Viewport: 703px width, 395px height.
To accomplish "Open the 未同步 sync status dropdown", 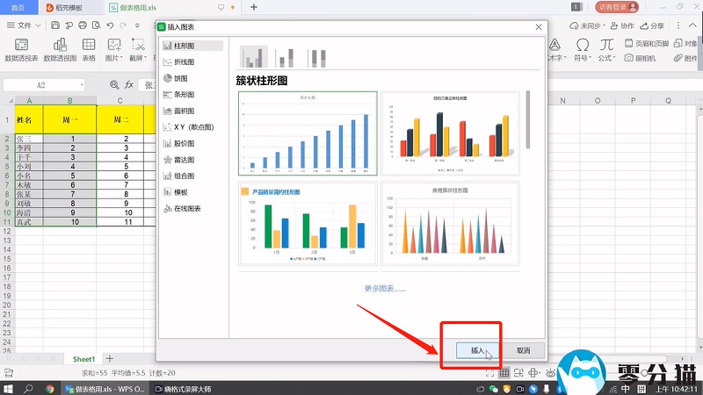I will (587, 26).
